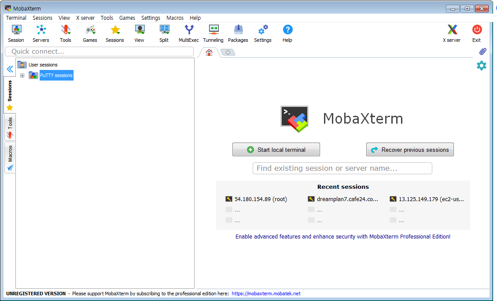Open recent session 13.125.149.179 (ec2-us...
The width and height of the screenshot is (497, 301).
pos(427,199)
